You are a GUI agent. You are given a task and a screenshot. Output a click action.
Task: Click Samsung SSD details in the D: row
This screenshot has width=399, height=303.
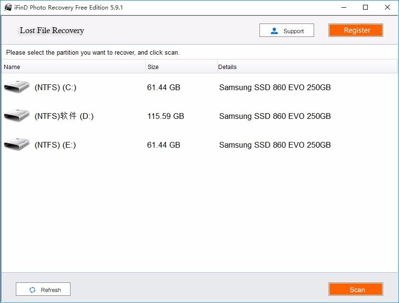275,116
